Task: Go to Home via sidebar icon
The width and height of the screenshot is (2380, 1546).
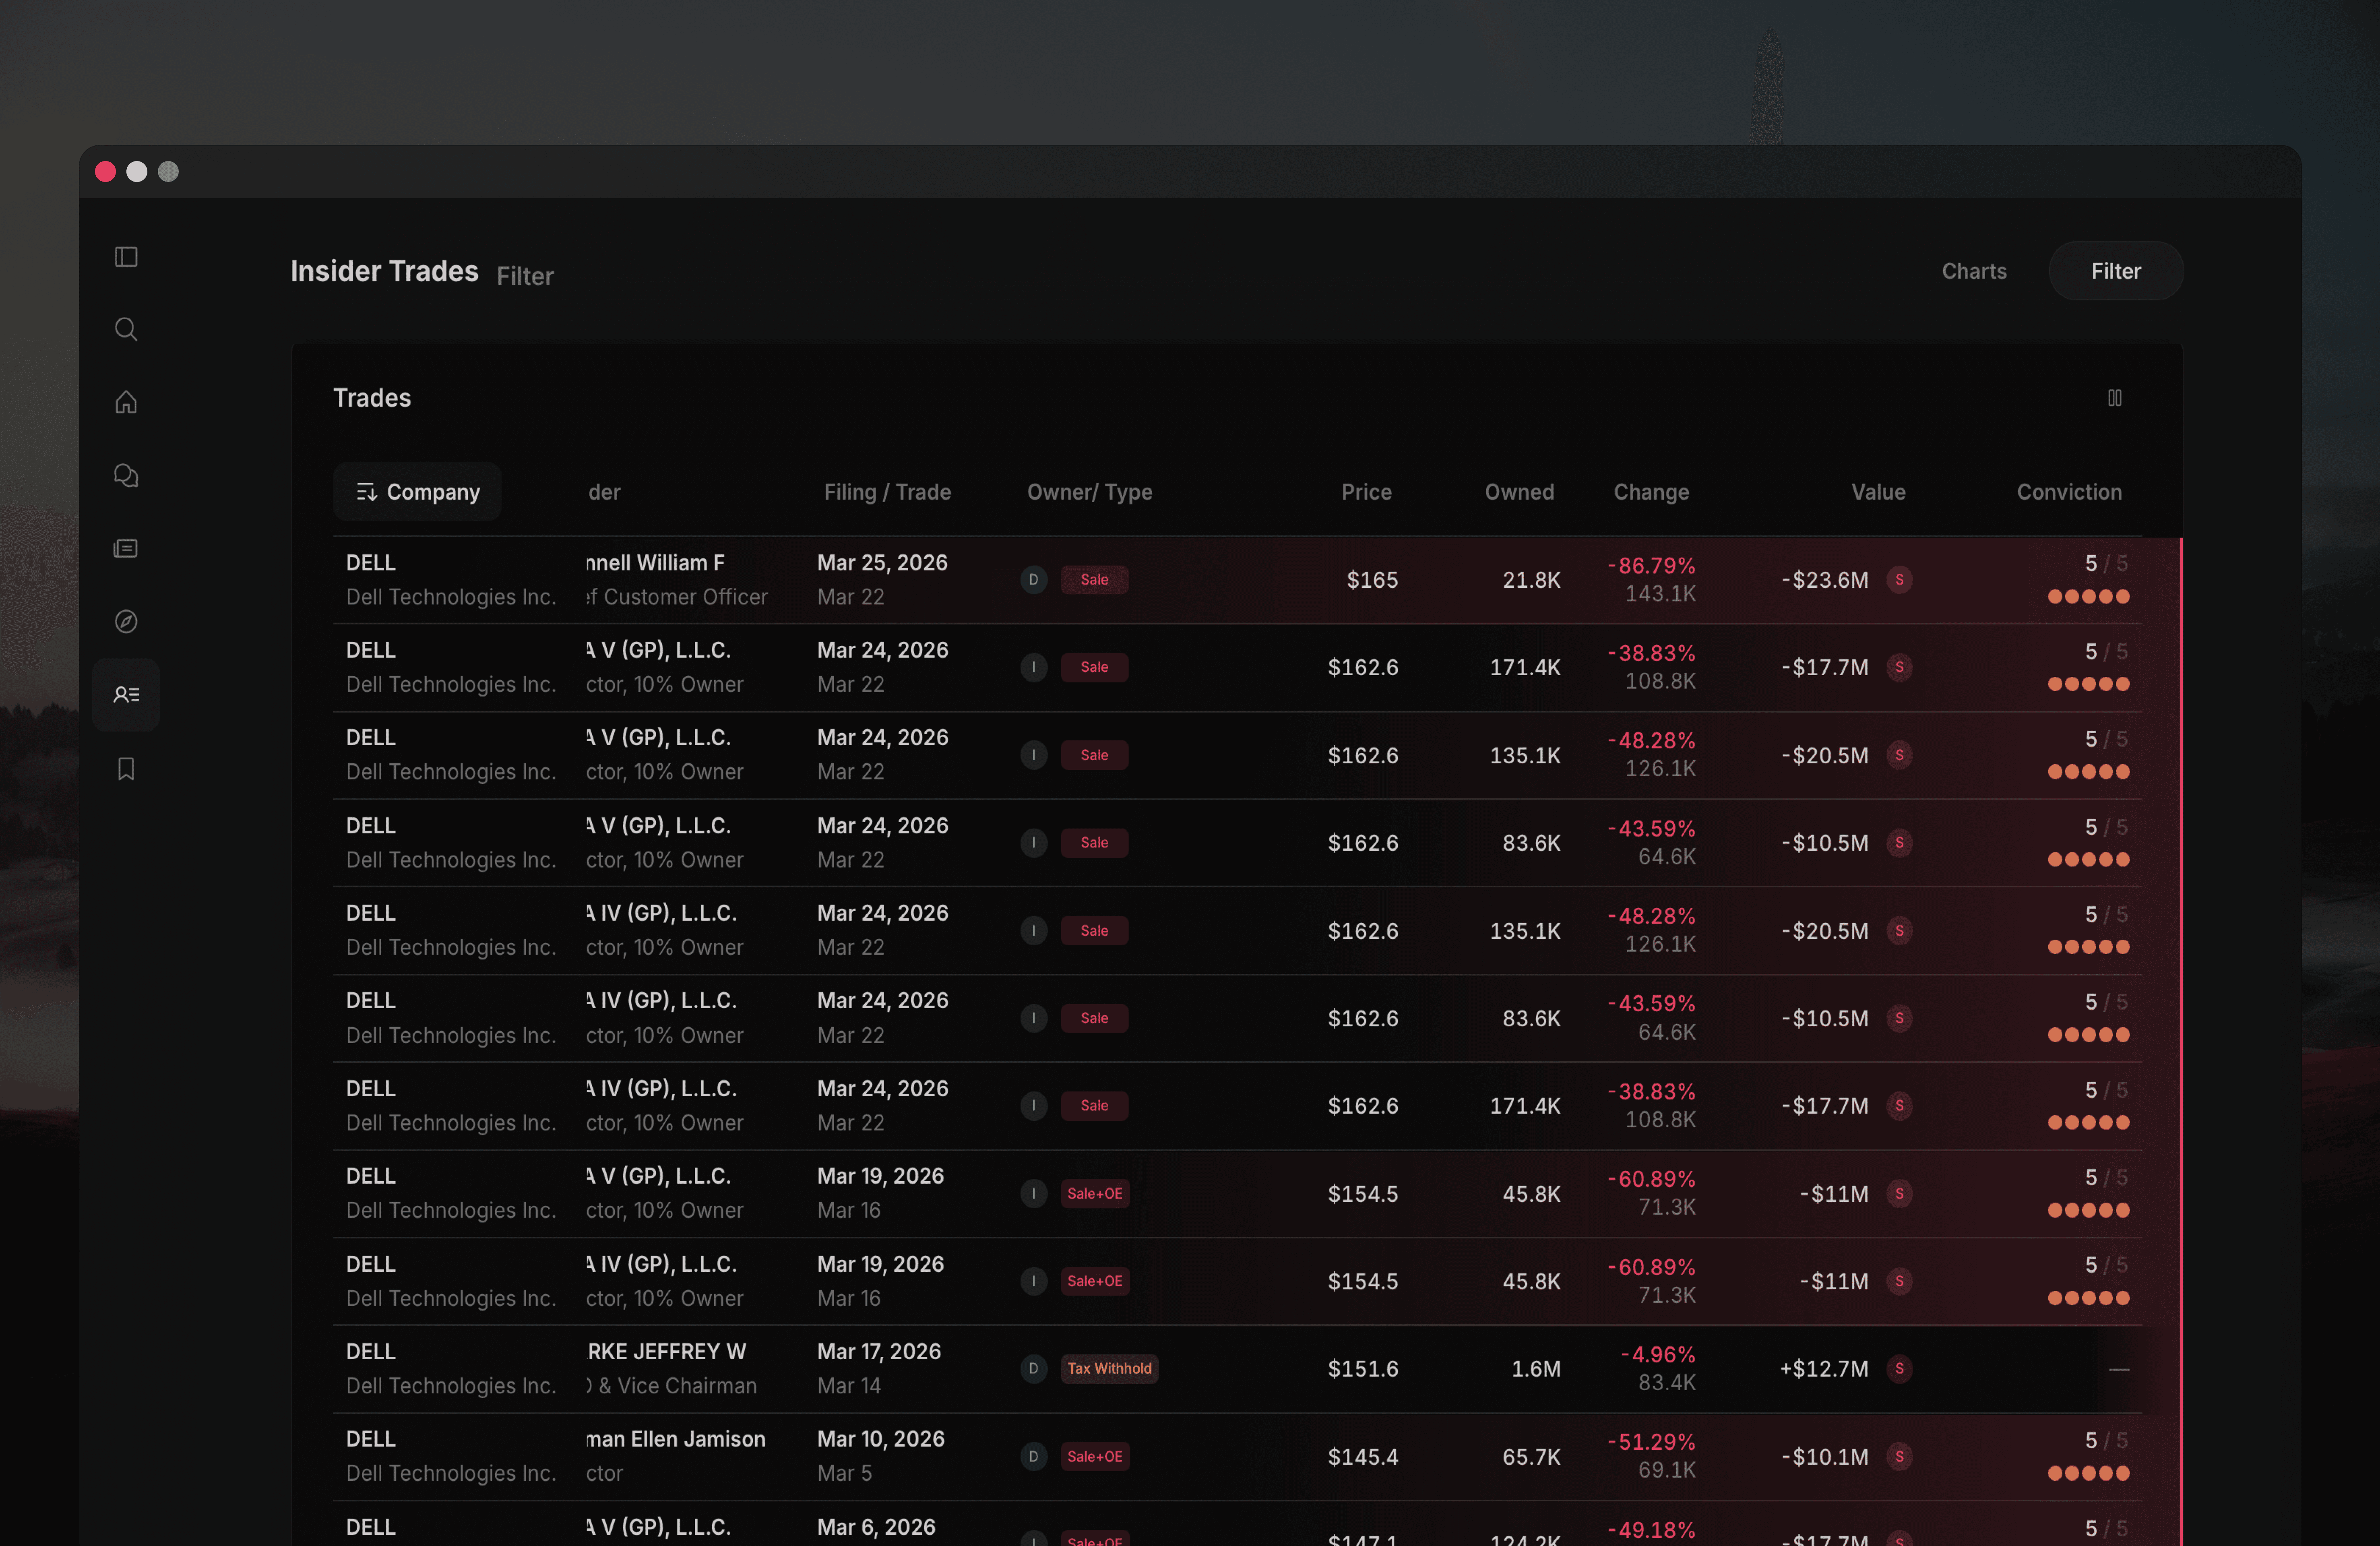Action: 126,402
